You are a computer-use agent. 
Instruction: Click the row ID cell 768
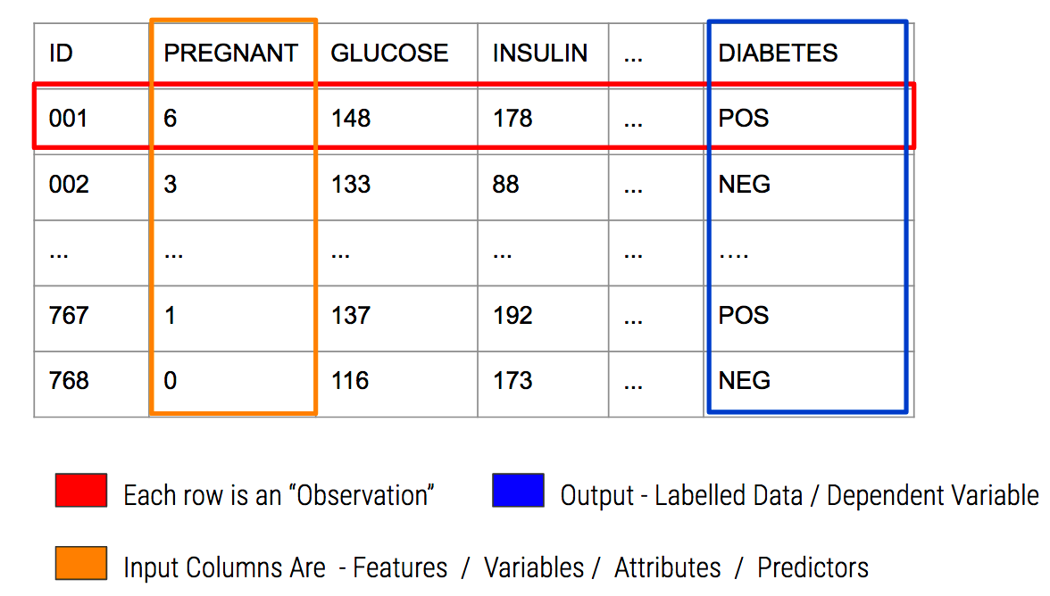point(69,381)
